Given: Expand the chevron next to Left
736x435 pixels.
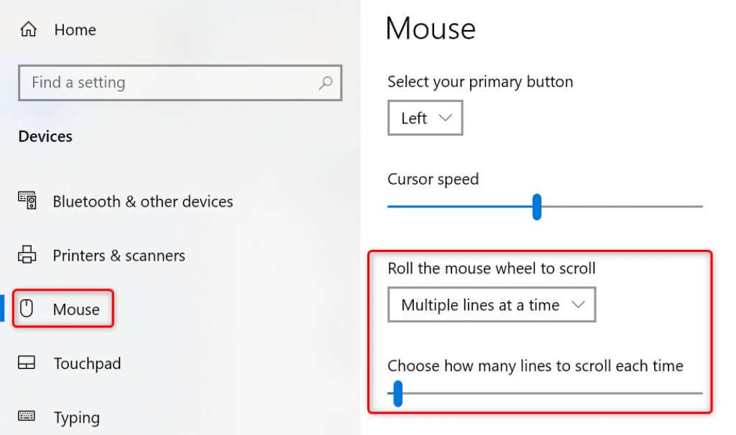Looking at the screenshot, I should [x=446, y=117].
